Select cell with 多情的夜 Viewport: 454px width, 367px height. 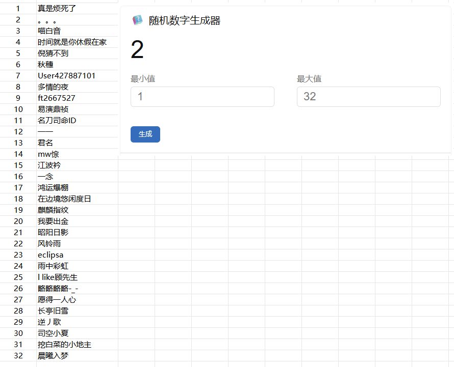click(78, 87)
